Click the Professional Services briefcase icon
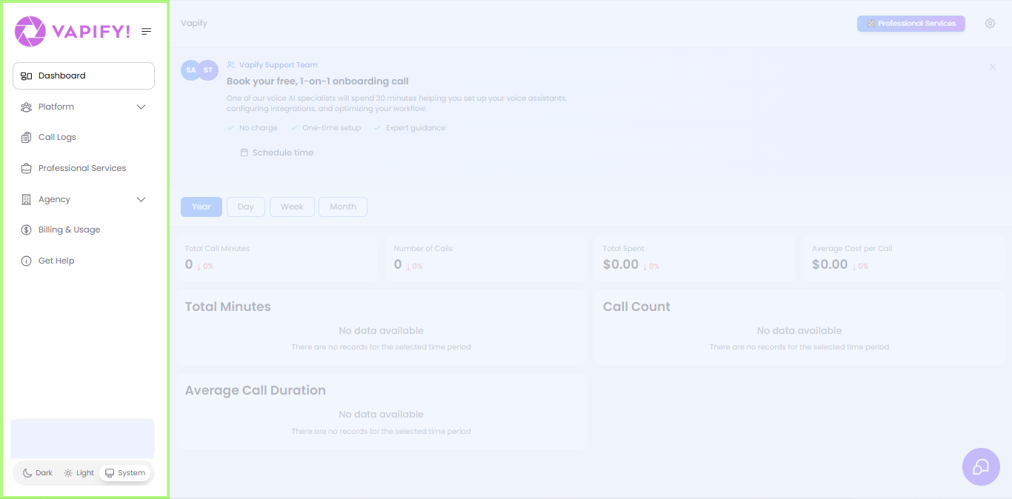Screen dimensions: 1012x499 pyautogui.click(x=26, y=168)
